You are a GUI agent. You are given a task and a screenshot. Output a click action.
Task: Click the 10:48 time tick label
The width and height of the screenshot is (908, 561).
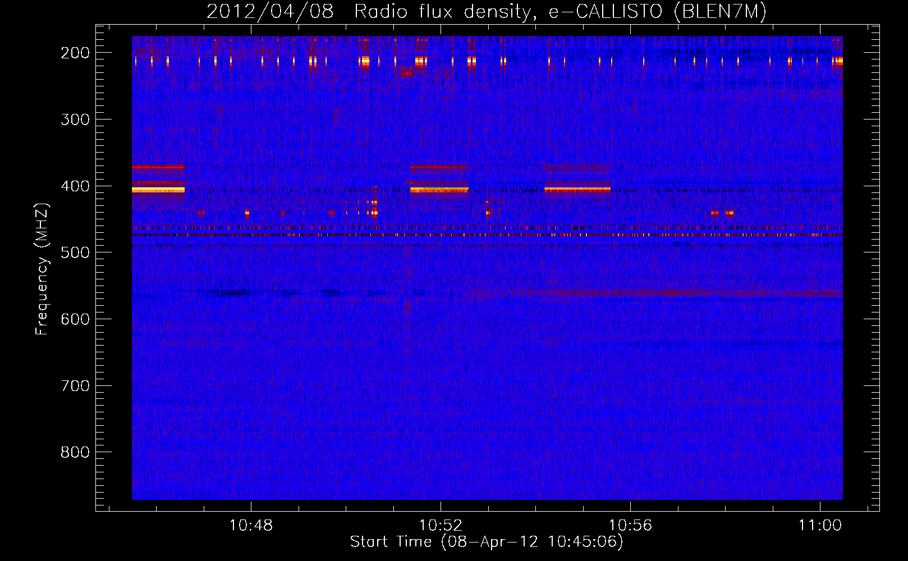click(x=251, y=525)
